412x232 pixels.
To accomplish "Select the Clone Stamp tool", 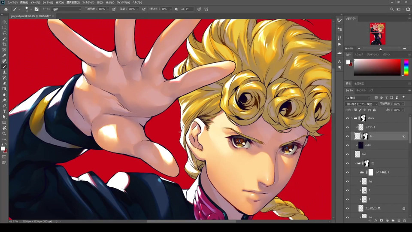I will click(x=4, y=72).
